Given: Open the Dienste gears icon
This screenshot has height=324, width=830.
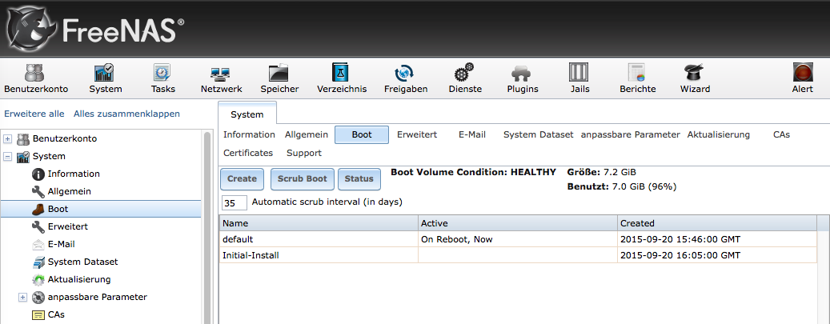Looking at the screenshot, I should click(465, 73).
